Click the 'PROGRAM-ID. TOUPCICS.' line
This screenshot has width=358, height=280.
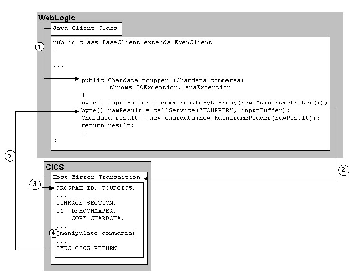click(95, 188)
